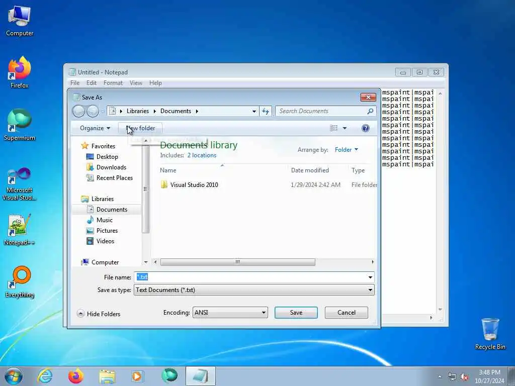This screenshot has height=386, width=515.
Task: Open the Notepad File menu
Action: pos(75,83)
